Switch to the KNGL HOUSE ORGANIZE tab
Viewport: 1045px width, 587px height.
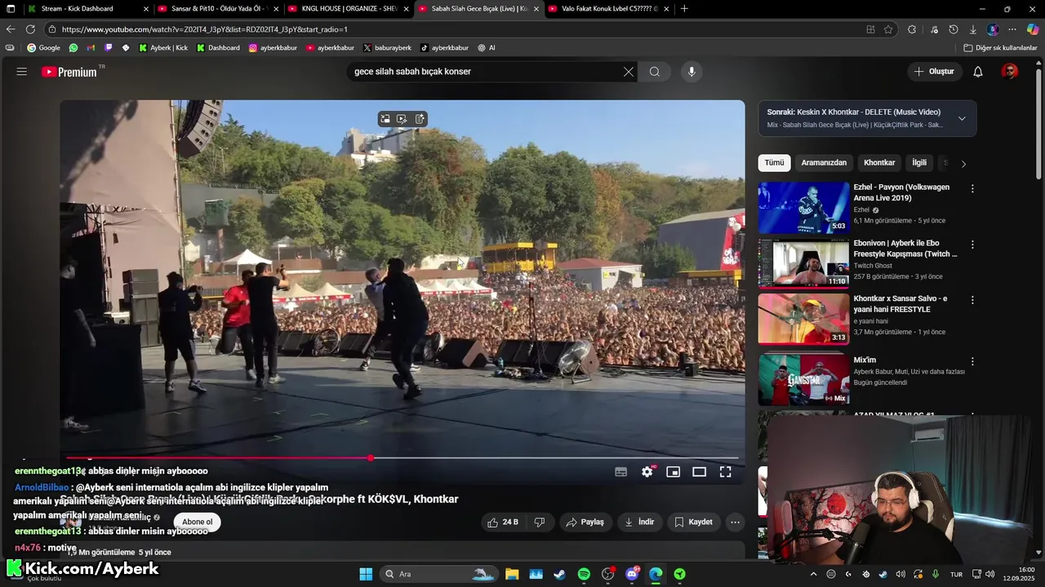349,9
